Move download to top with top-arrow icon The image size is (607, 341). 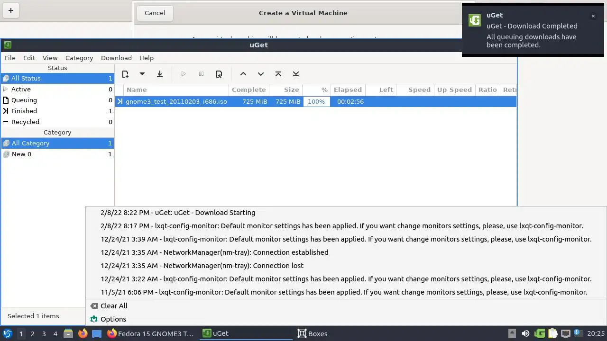pos(278,74)
